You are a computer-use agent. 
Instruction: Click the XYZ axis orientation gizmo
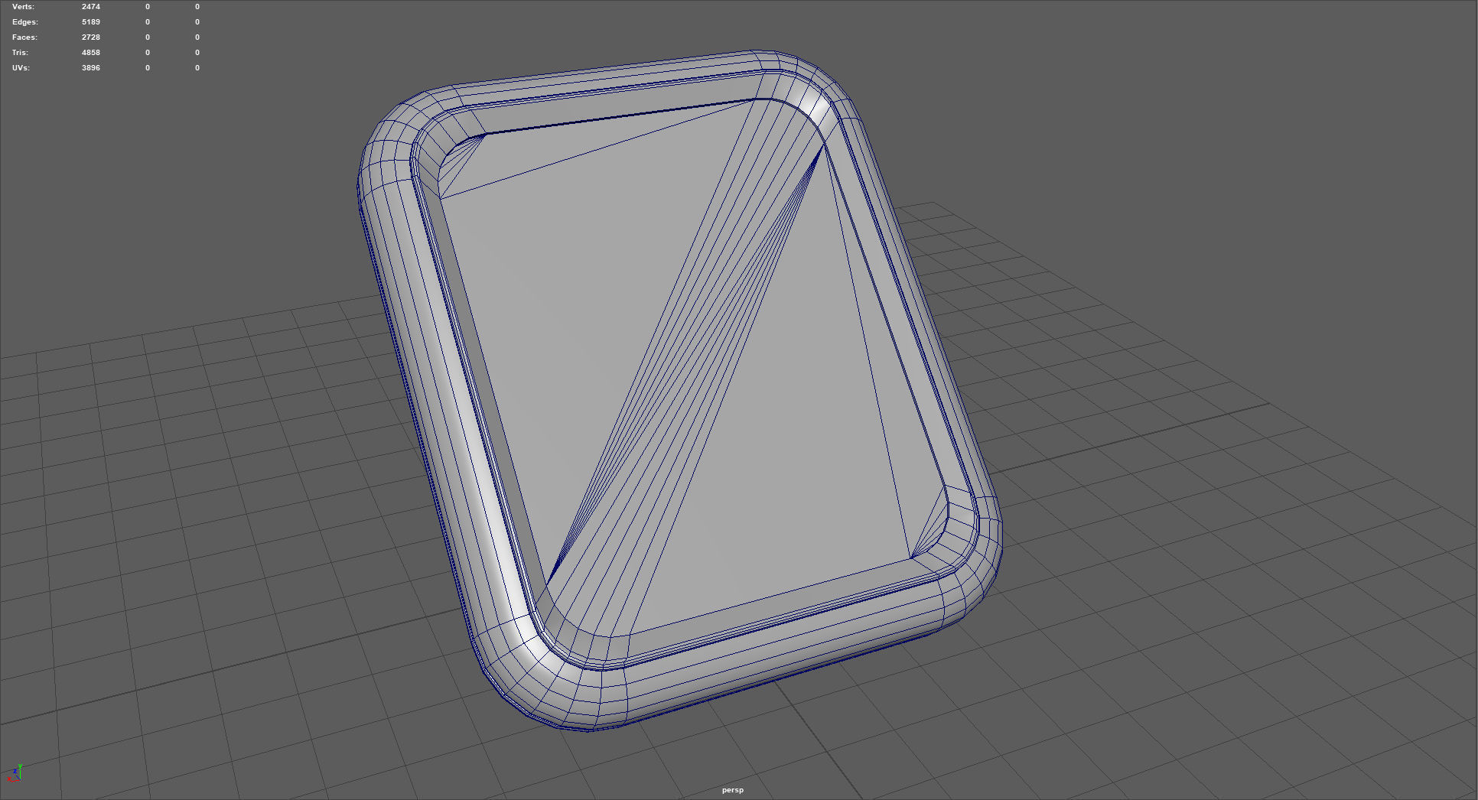[x=14, y=772]
